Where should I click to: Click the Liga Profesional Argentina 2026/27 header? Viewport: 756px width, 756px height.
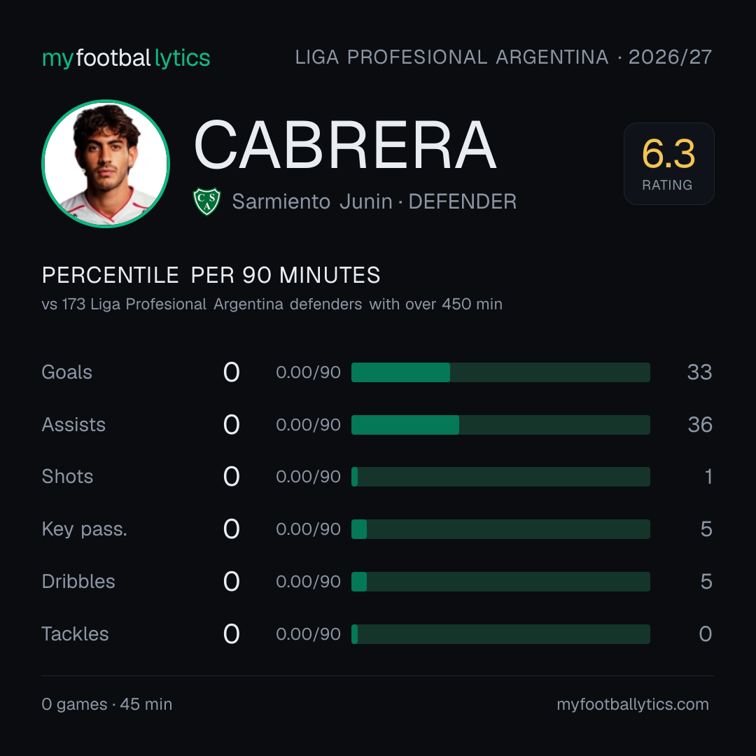[503, 57]
